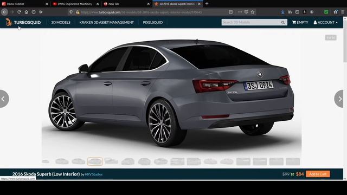Image resolution: width=347 pixels, height=195 pixels.
Task: Click the image counter badge top right
Action: [x=331, y=37]
